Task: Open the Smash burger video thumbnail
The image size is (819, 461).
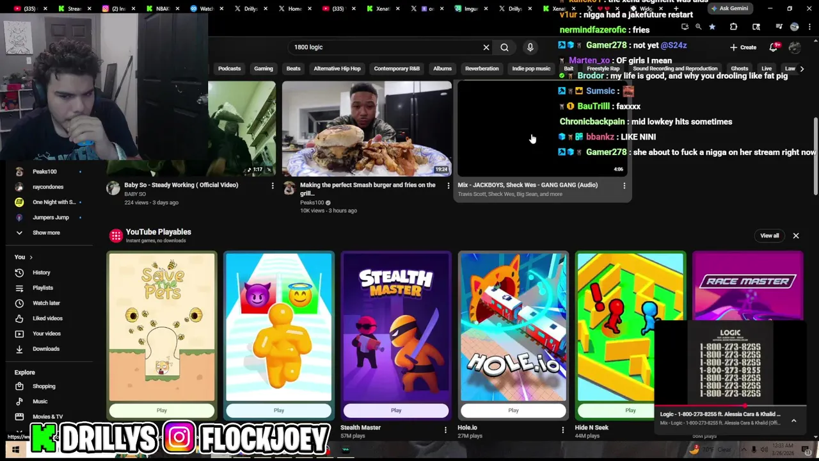Action: point(367,128)
